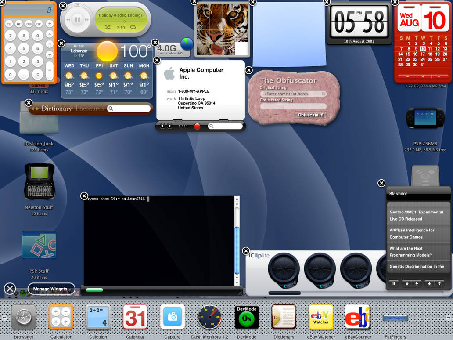The height and width of the screenshot is (340, 453).
Task: Open the Calculon widget icon
Action: click(98, 317)
